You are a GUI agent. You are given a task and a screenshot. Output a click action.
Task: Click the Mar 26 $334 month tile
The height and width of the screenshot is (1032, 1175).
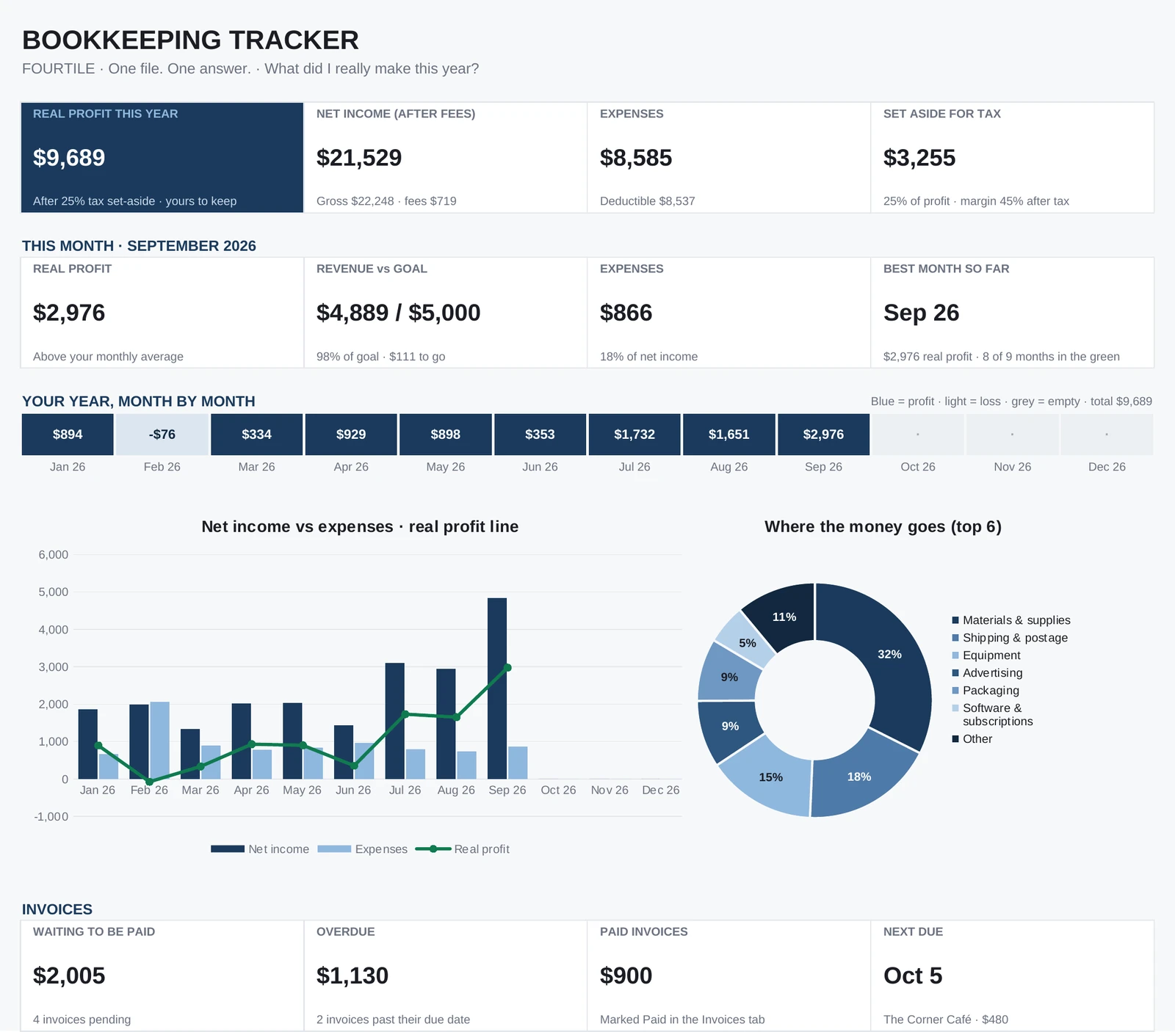pos(256,435)
